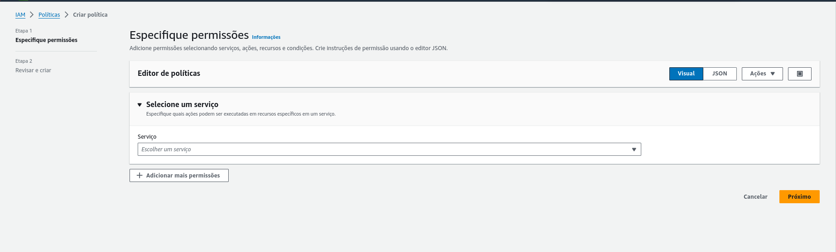Viewport: 836px width, 252px height.
Task: Go to IAM via the breadcrumb
Action: pyautogui.click(x=20, y=15)
